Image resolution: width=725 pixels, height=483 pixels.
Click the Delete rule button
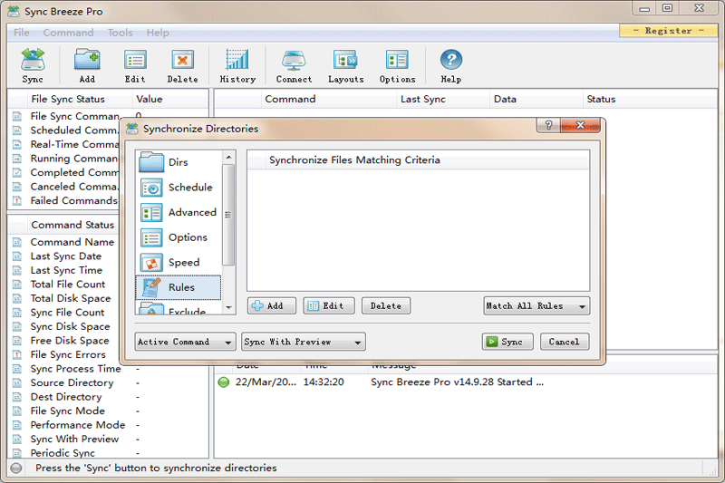[386, 306]
